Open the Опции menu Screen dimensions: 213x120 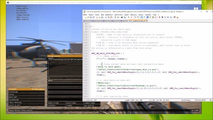point(126,15)
